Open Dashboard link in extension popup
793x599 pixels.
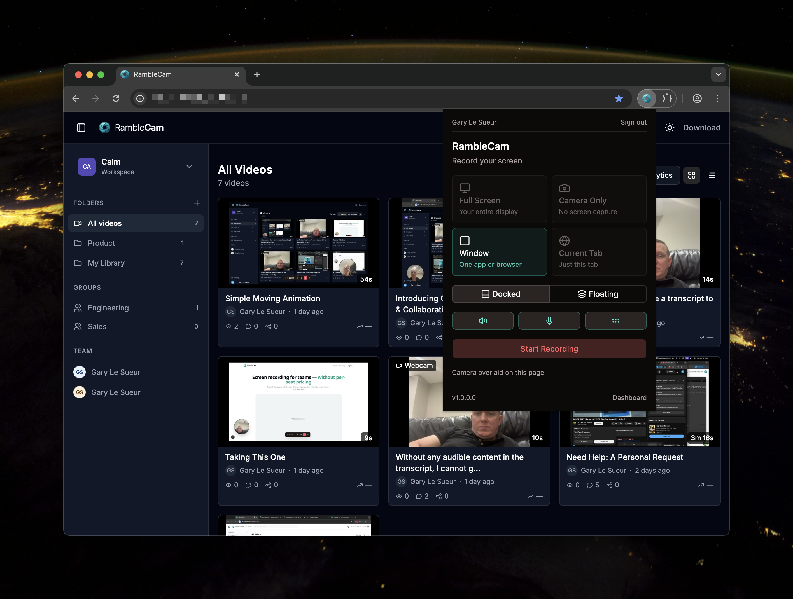(629, 397)
